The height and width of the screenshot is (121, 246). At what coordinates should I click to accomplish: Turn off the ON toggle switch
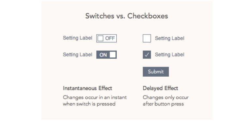[x=107, y=54]
